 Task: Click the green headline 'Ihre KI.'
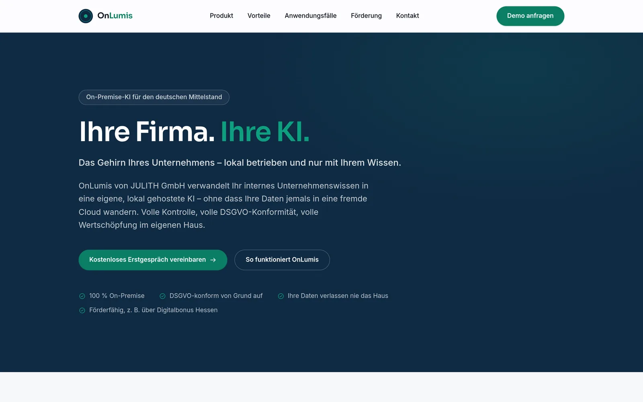click(265, 131)
